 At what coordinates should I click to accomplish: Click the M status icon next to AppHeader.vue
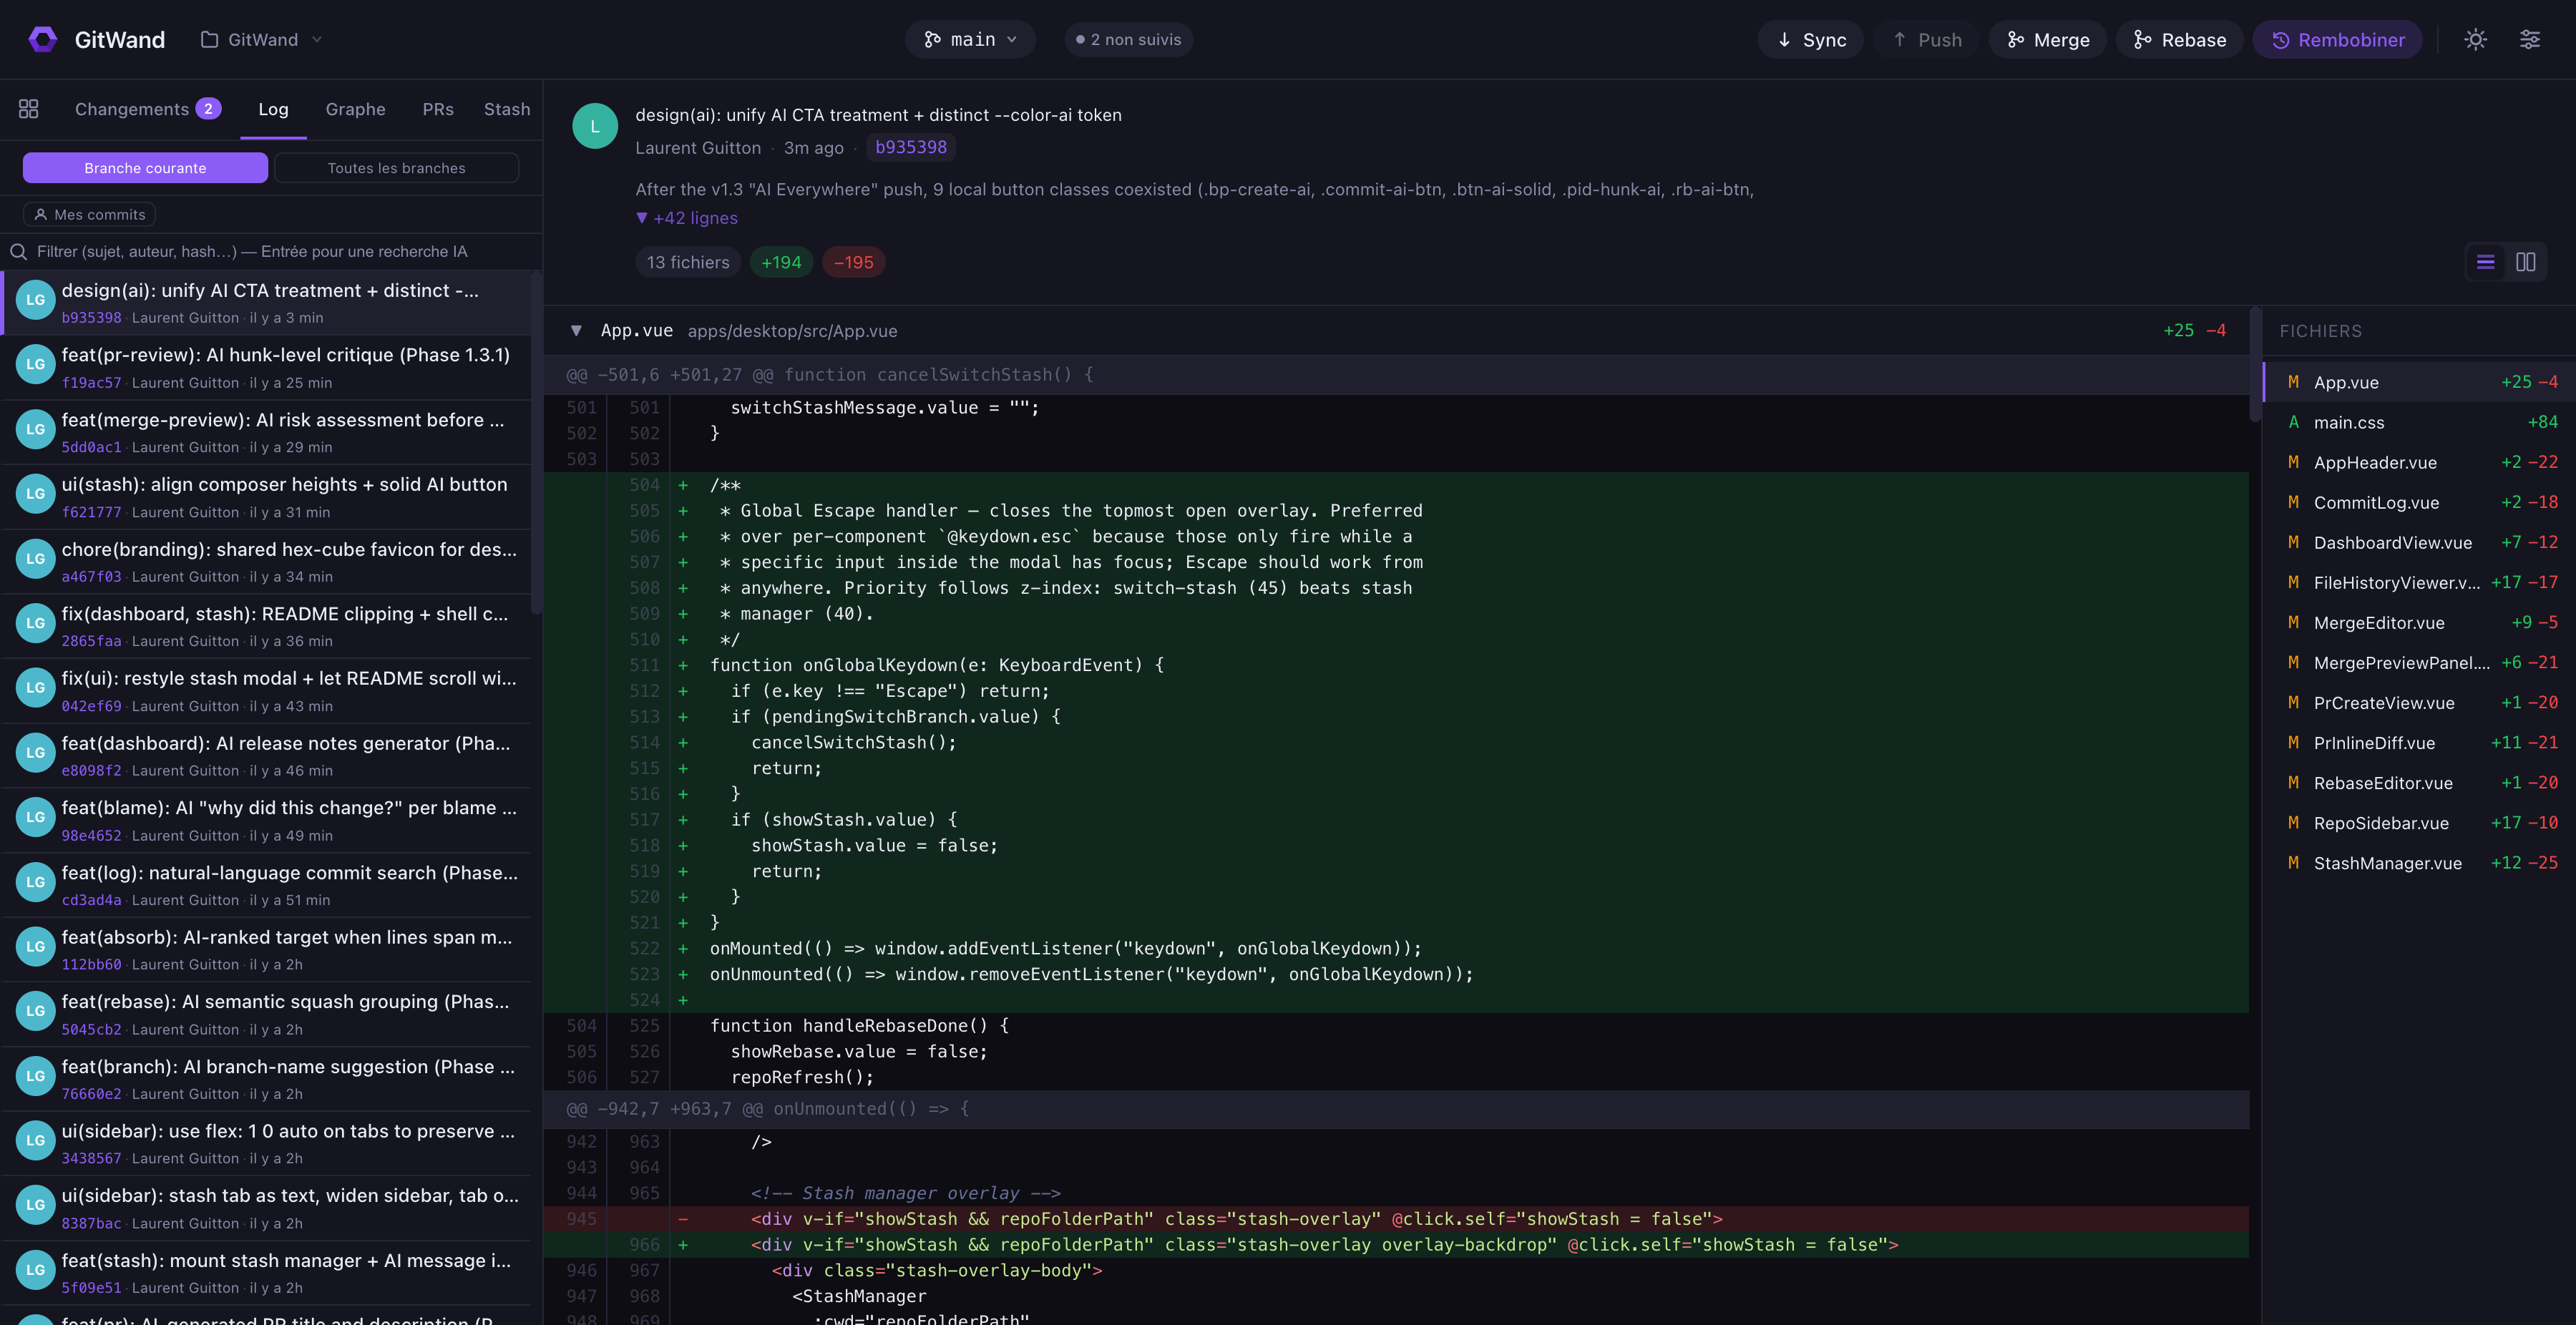point(2293,462)
